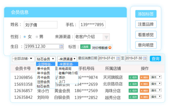
Task: Select card number 12636857
Action: point(23,91)
